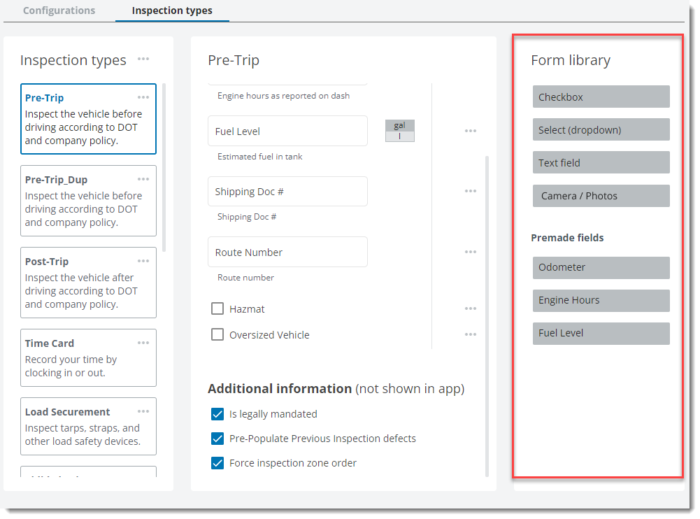Switch to the Configurations tab
The image size is (700, 519).
tap(59, 10)
